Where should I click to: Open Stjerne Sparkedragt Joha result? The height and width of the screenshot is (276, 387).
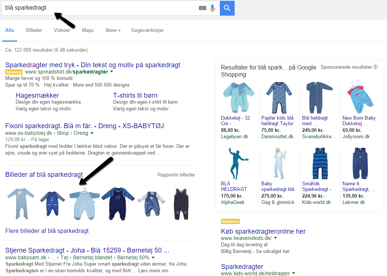point(87,250)
